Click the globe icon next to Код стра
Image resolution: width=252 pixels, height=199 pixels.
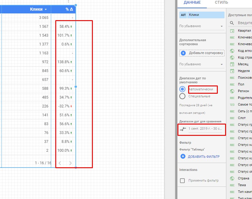[x=232, y=57]
